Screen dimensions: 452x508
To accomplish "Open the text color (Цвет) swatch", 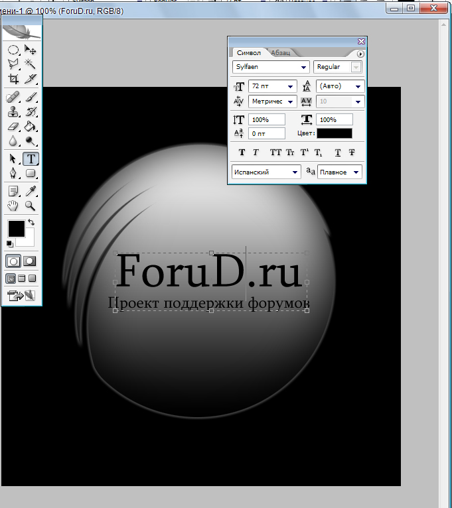I will [335, 133].
